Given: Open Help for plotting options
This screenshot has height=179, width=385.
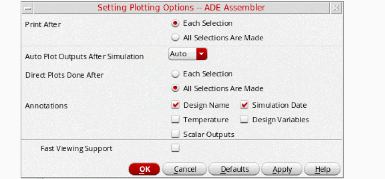Looking at the screenshot, I should coord(323,169).
